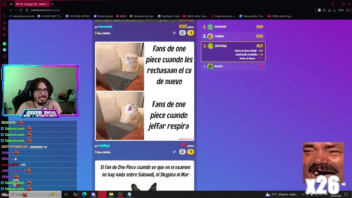Go back to the previous page
Viewport: 352px width, 198px height.
[11, 10]
